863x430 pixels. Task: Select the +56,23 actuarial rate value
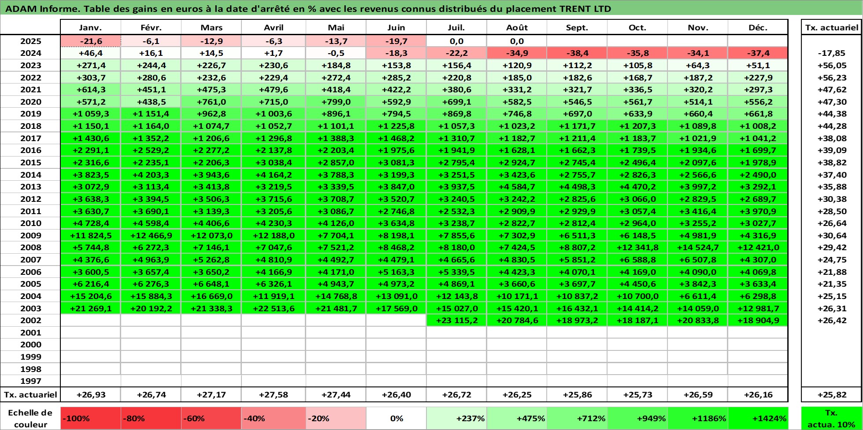click(x=832, y=78)
